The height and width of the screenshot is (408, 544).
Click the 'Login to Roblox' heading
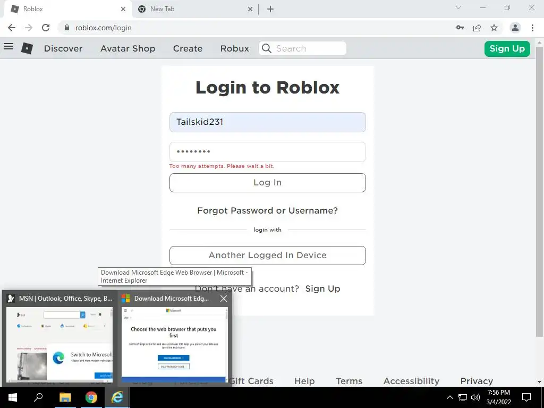point(268,87)
